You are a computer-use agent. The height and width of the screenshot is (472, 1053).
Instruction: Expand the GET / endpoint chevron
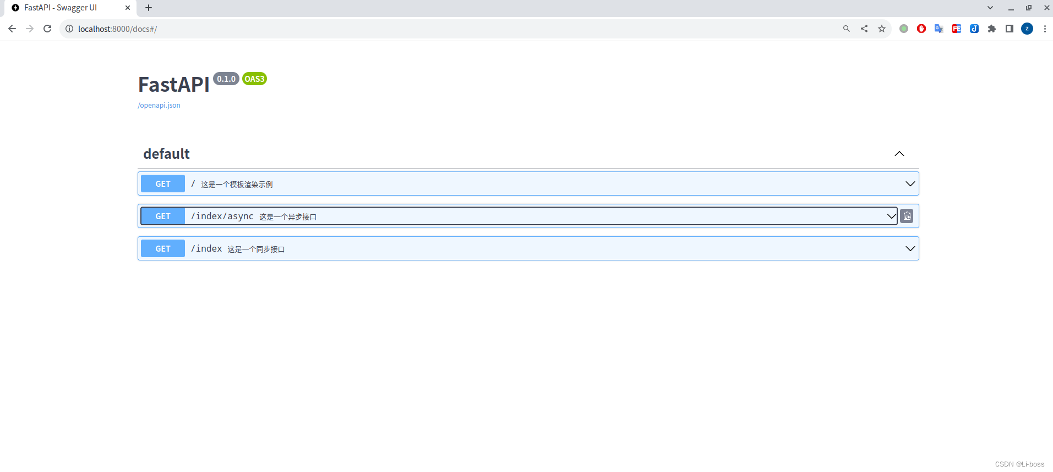[910, 184]
